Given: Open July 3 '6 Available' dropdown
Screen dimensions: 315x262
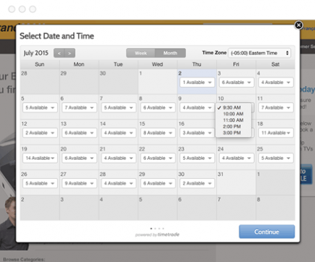Looking at the screenshot, I should (x=237, y=83).
